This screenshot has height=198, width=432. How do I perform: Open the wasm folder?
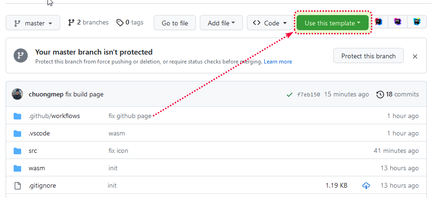pyautogui.click(x=37, y=168)
